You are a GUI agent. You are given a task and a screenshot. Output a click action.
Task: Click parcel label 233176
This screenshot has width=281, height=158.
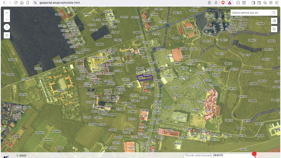[132, 148]
